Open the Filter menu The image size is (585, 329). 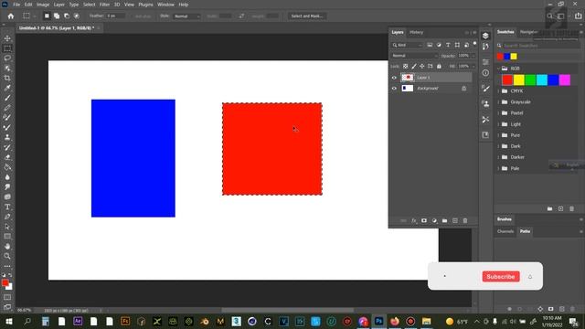pyautogui.click(x=104, y=5)
